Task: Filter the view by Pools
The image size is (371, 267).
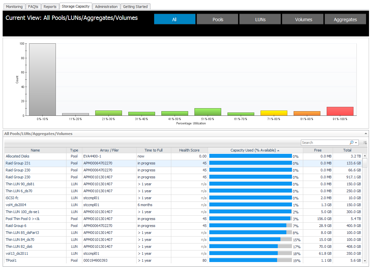Action: point(218,20)
